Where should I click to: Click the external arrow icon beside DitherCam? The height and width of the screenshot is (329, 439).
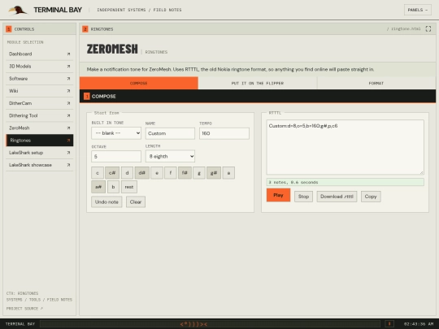coord(68,103)
